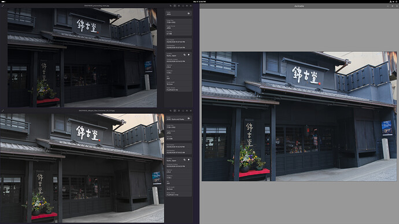Image resolution: width=399 pixels, height=224 pixels.
Task: Click the storefront photo in top viewer window
Action: click(x=82, y=58)
